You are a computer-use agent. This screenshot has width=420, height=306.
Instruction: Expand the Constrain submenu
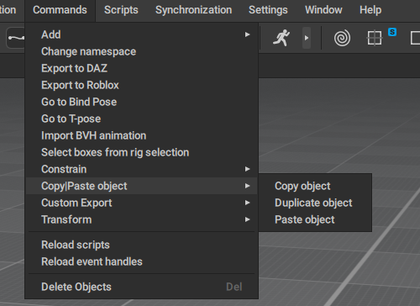[x=141, y=169]
